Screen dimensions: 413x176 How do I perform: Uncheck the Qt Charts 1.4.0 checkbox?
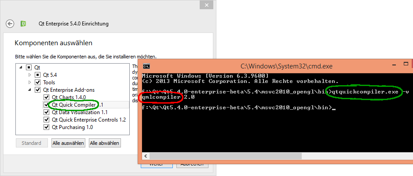[x=47, y=97]
